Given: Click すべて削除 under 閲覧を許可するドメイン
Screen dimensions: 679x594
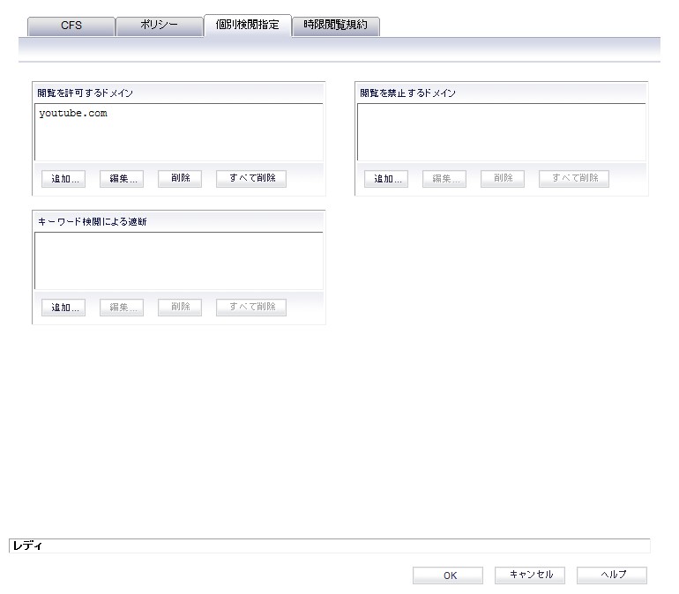Looking at the screenshot, I should click(x=251, y=179).
